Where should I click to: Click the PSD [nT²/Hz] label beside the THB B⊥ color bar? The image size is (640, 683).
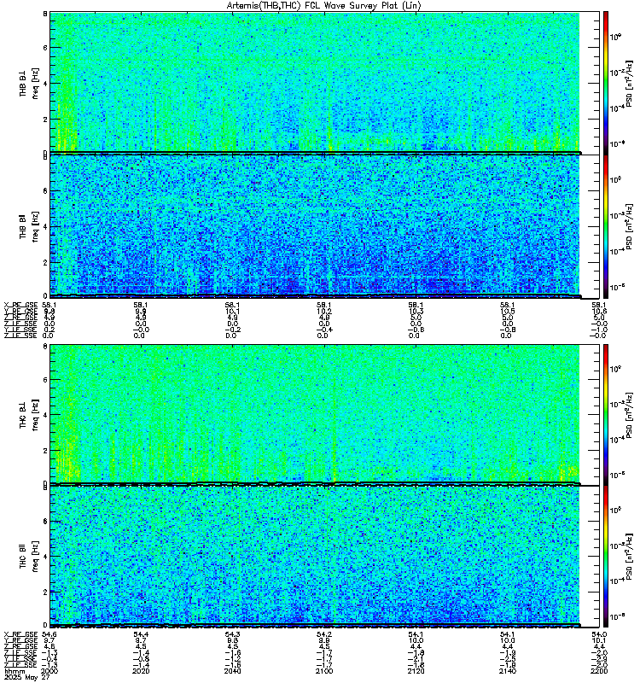[x=629, y=83]
